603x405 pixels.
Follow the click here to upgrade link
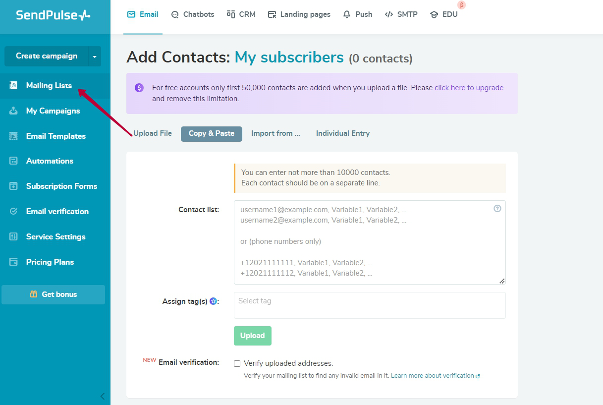pos(469,88)
